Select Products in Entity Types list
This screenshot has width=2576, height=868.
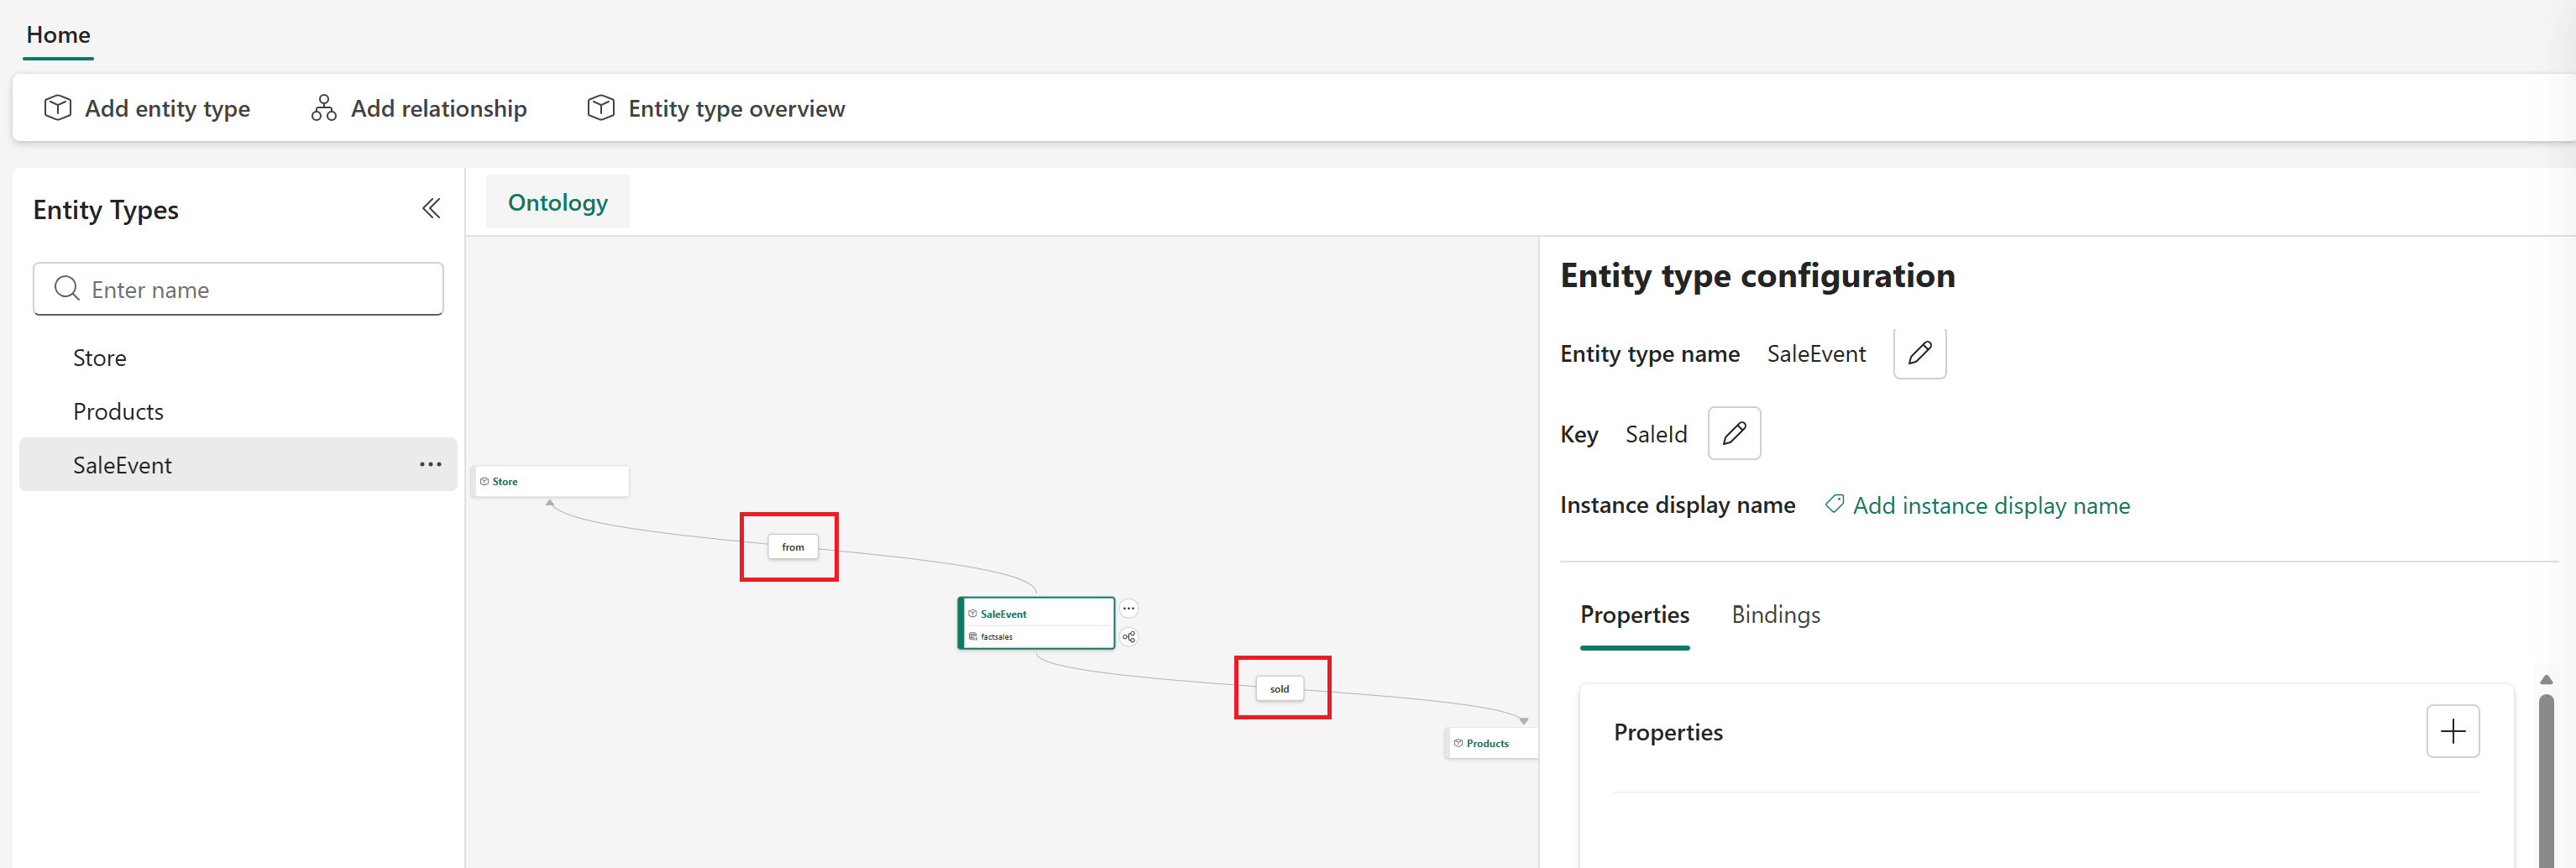click(x=118, y=411)
